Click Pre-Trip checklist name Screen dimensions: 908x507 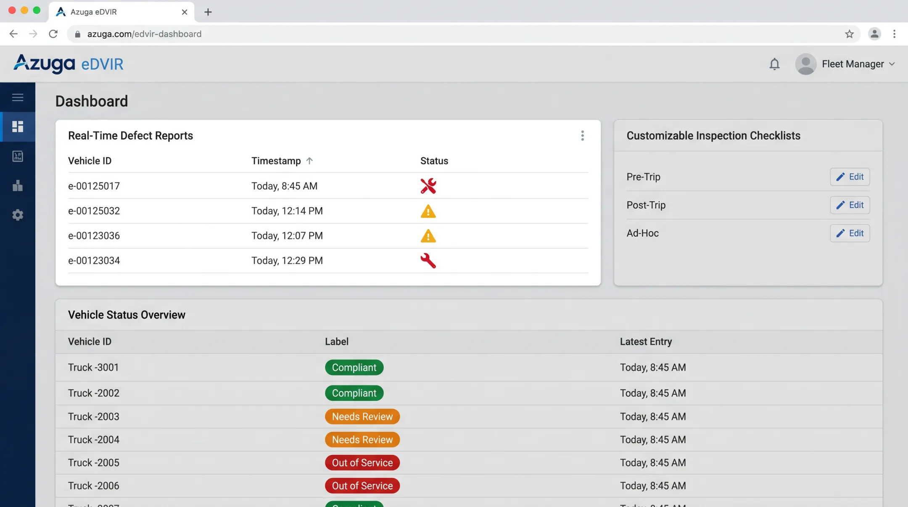pyautogui.click(x=643, y=177)
